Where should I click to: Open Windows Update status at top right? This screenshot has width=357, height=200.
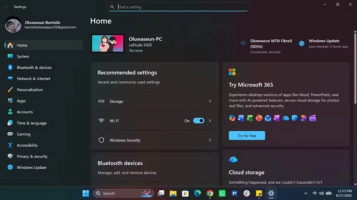point(323,44)
